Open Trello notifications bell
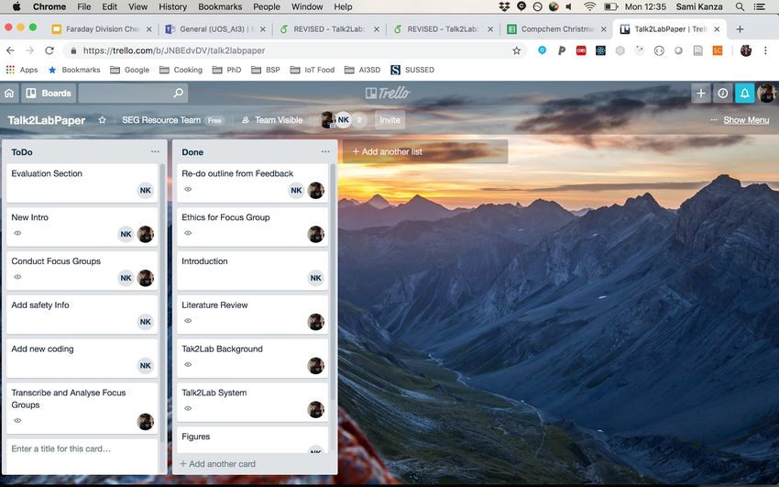779x487 pixels. pos(744,93)
